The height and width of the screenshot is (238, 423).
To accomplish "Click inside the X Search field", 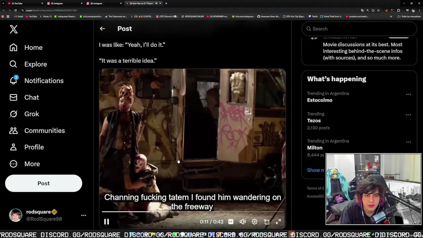I will 359,29.
